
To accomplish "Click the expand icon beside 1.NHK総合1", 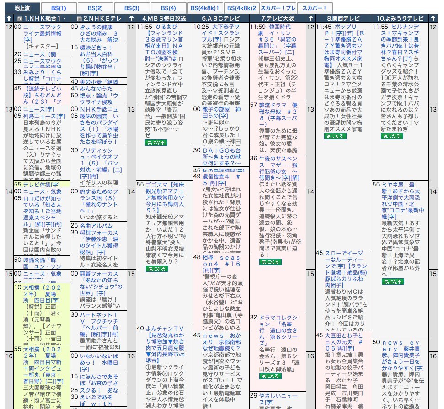I will pos(20,19).
